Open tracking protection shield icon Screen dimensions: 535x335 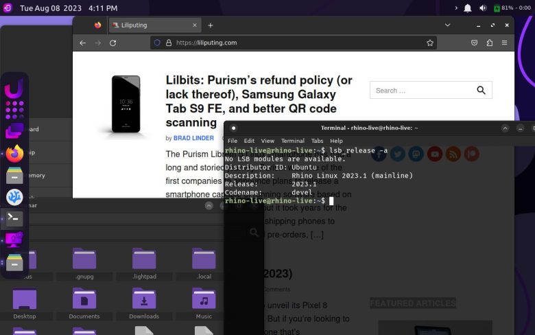point(157,43)
